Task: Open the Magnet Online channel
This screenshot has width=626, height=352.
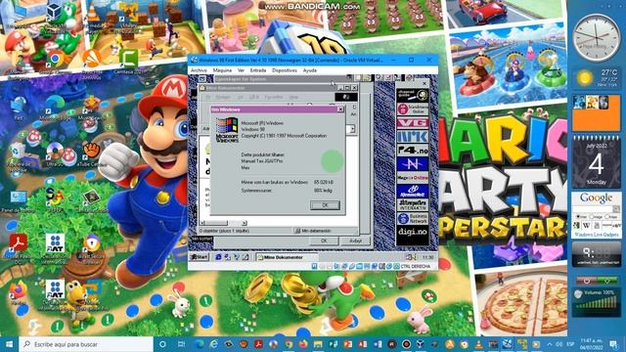Action: point(413,178)
